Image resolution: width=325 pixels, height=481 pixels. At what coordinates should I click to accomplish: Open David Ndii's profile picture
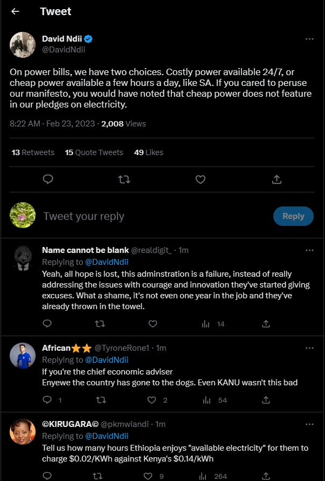[23, 45]
